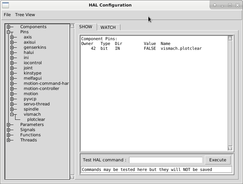Select the Pins tree label
Screen dimensions: 243x184
[x=24, y=32]
